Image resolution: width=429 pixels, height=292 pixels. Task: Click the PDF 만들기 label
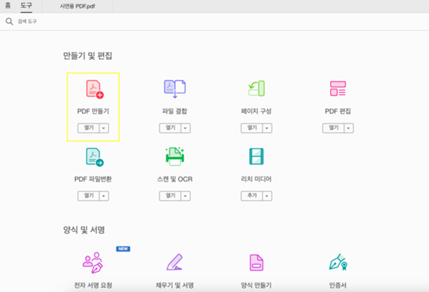click(93, 111)
